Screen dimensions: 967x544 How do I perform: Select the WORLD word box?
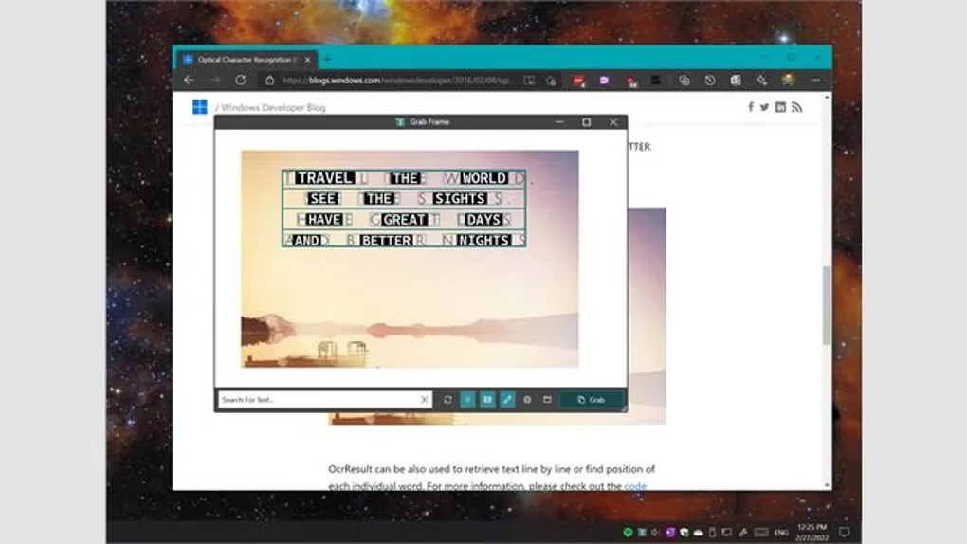coord(484,178)
